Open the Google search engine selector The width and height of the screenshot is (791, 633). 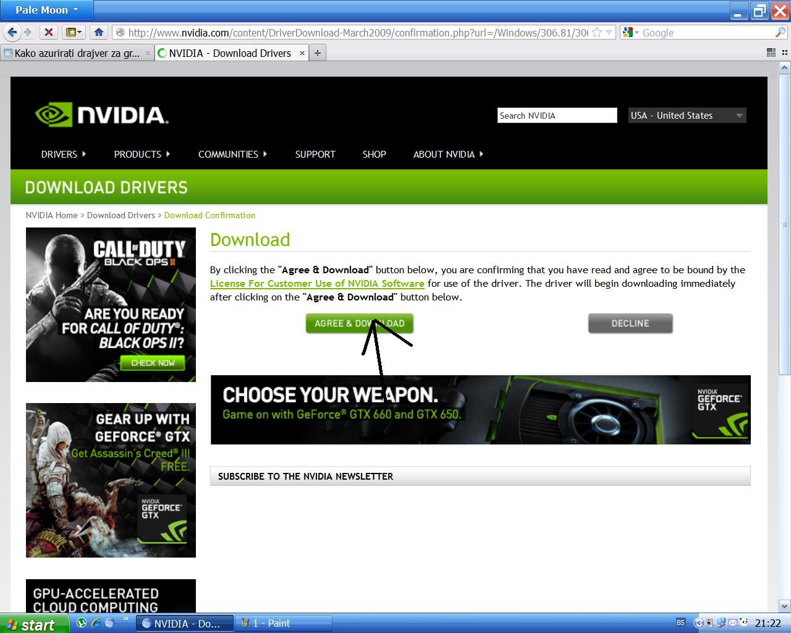point(630,33)
